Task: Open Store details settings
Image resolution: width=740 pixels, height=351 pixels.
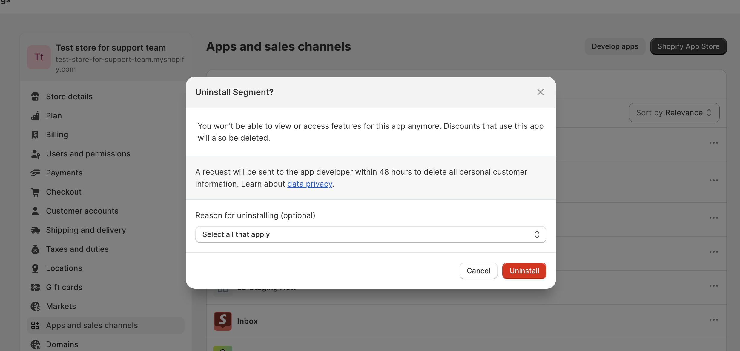Action: click(x=106, y=97)
